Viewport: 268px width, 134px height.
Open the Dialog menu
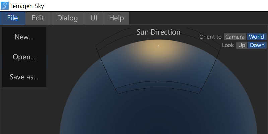tap(67, 18)
